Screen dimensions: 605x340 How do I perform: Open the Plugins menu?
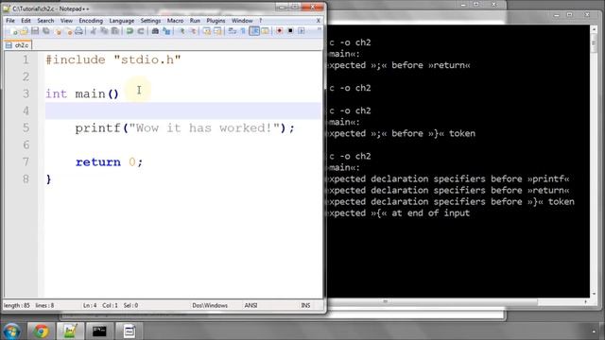click(216, 21)
